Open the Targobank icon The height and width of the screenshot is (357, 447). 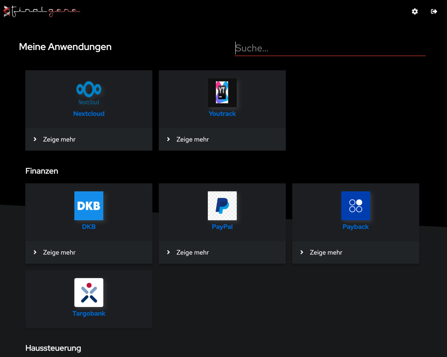[89, 292]
